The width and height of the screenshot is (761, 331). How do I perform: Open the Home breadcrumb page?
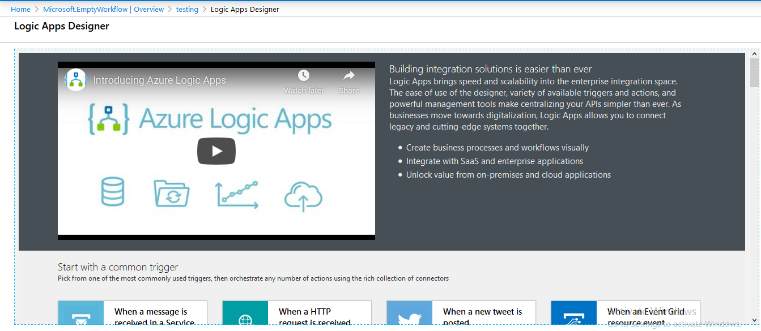pos(20,9)
